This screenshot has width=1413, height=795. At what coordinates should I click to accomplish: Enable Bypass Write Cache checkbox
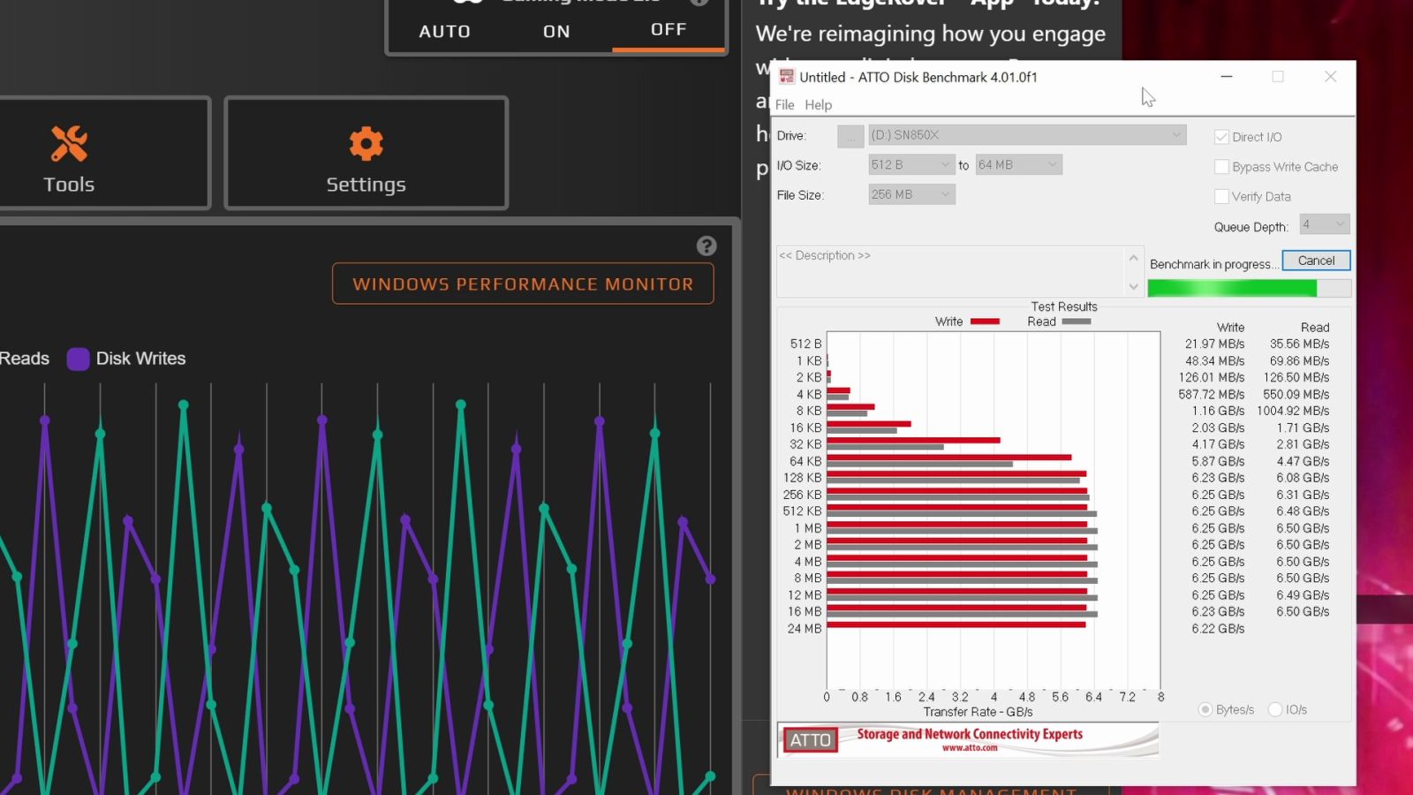(x=1222, y=167)
